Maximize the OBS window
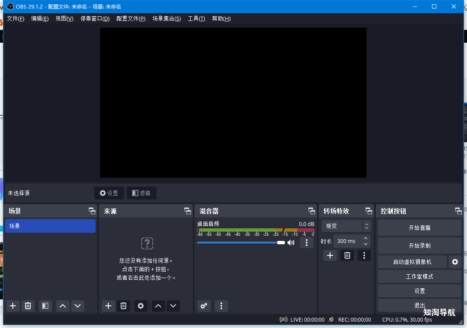Viewport: 467px width, 328px height. point(434,6)
